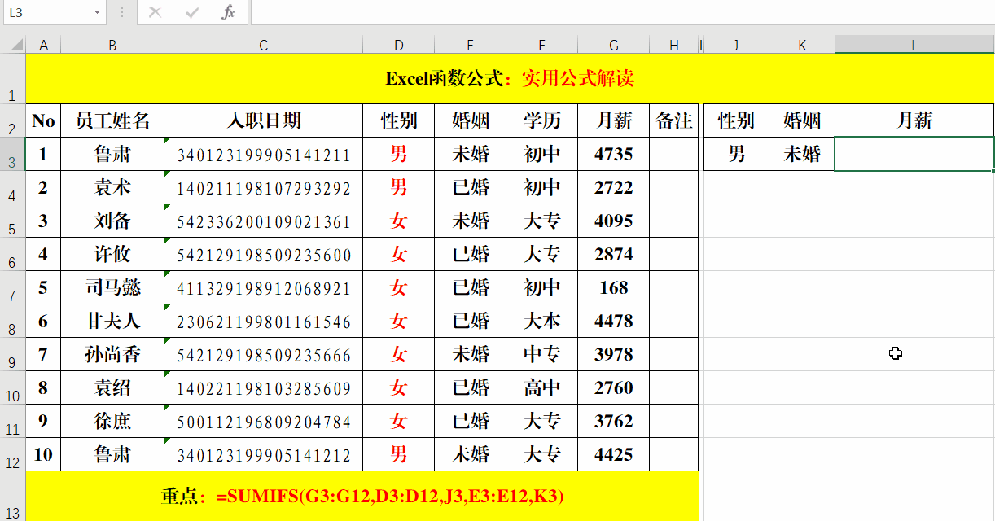Click the '性别' header in column J
995x521 pixels.
736,120
